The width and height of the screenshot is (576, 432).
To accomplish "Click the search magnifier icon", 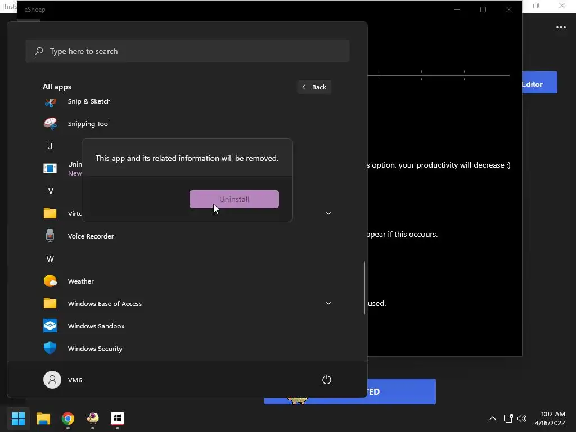I will (39, 51).
